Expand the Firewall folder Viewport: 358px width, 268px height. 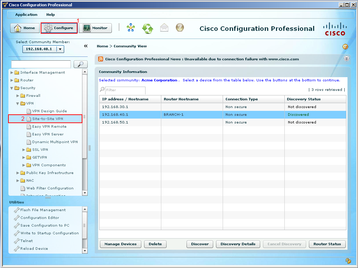pyautogui.click(x=18, y=96)
